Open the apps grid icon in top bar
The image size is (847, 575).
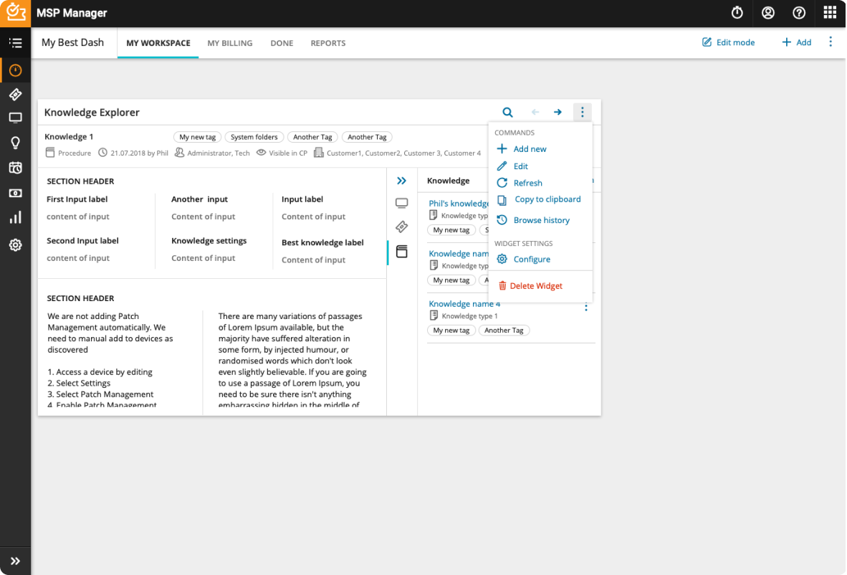[830, 12]
